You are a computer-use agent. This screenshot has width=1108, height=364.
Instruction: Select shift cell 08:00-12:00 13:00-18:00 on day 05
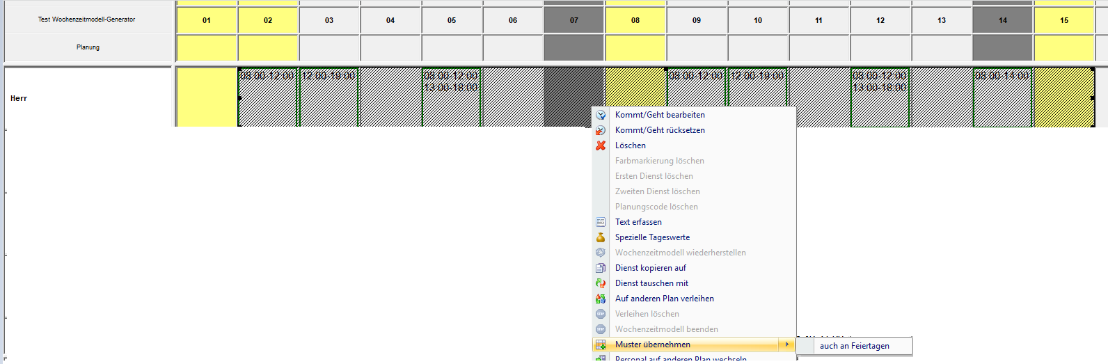452,97
